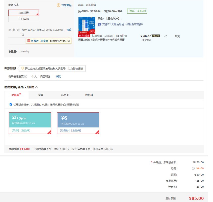This screenshot has width=213, height=202.
Task: Collapse the 使用优惠/礼品卡/抵用 section
Action: coord(37,87)
